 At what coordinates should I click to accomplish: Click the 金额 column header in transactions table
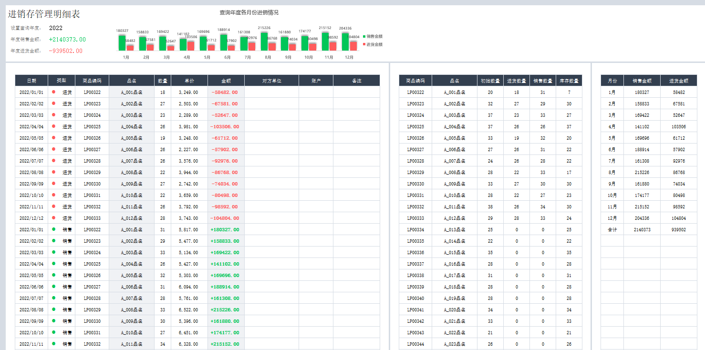226,81
